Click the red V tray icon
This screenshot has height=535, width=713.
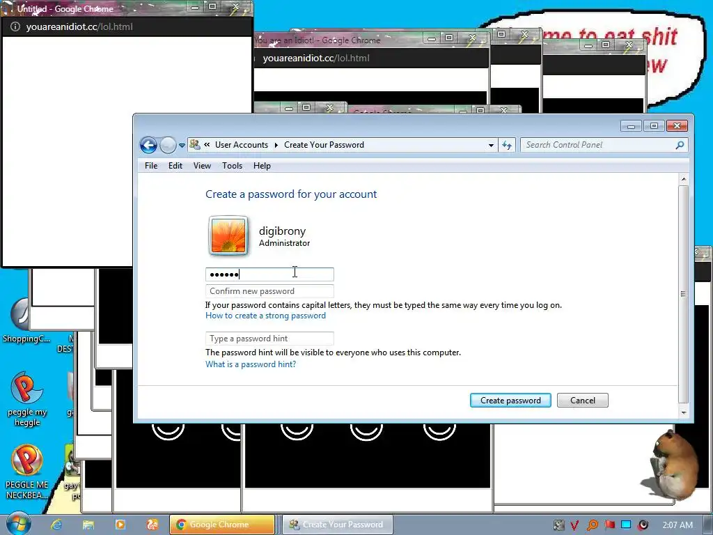[574, 525]
